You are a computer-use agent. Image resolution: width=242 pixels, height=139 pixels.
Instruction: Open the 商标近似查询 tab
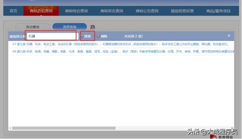(41, 11)
